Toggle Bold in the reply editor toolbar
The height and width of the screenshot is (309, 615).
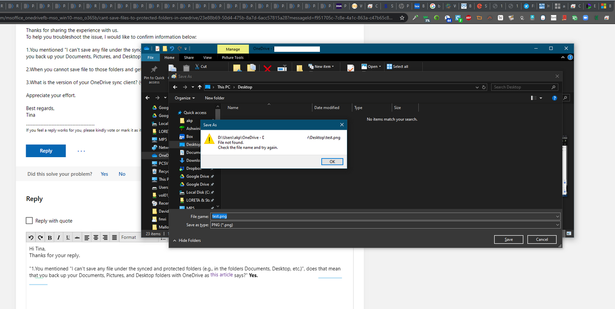tap(50, 237)
